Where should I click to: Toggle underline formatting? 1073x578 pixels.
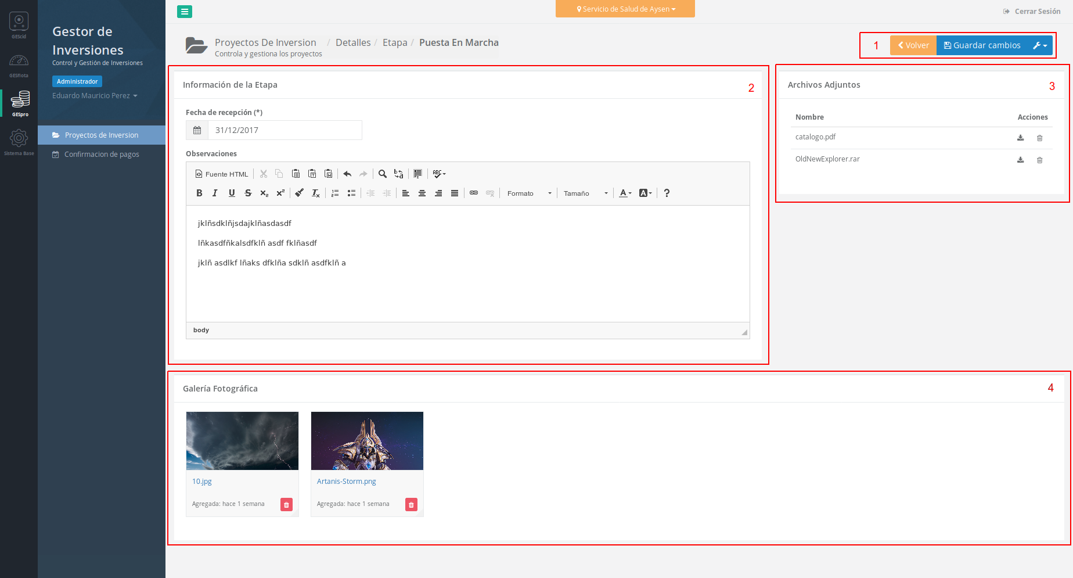[232, 193]
